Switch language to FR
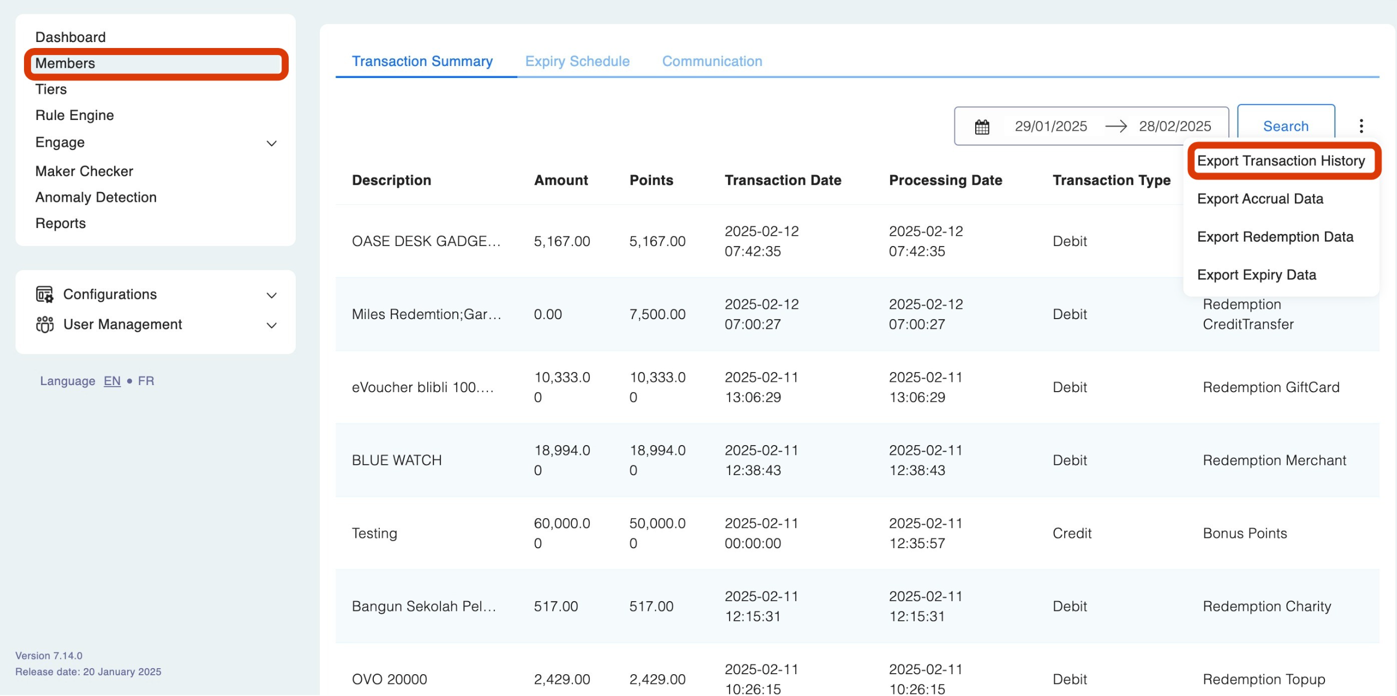The image size is (1397, 696). coord(146,381)
